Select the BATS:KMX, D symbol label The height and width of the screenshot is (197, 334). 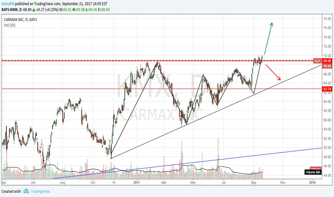click(11, 10)
